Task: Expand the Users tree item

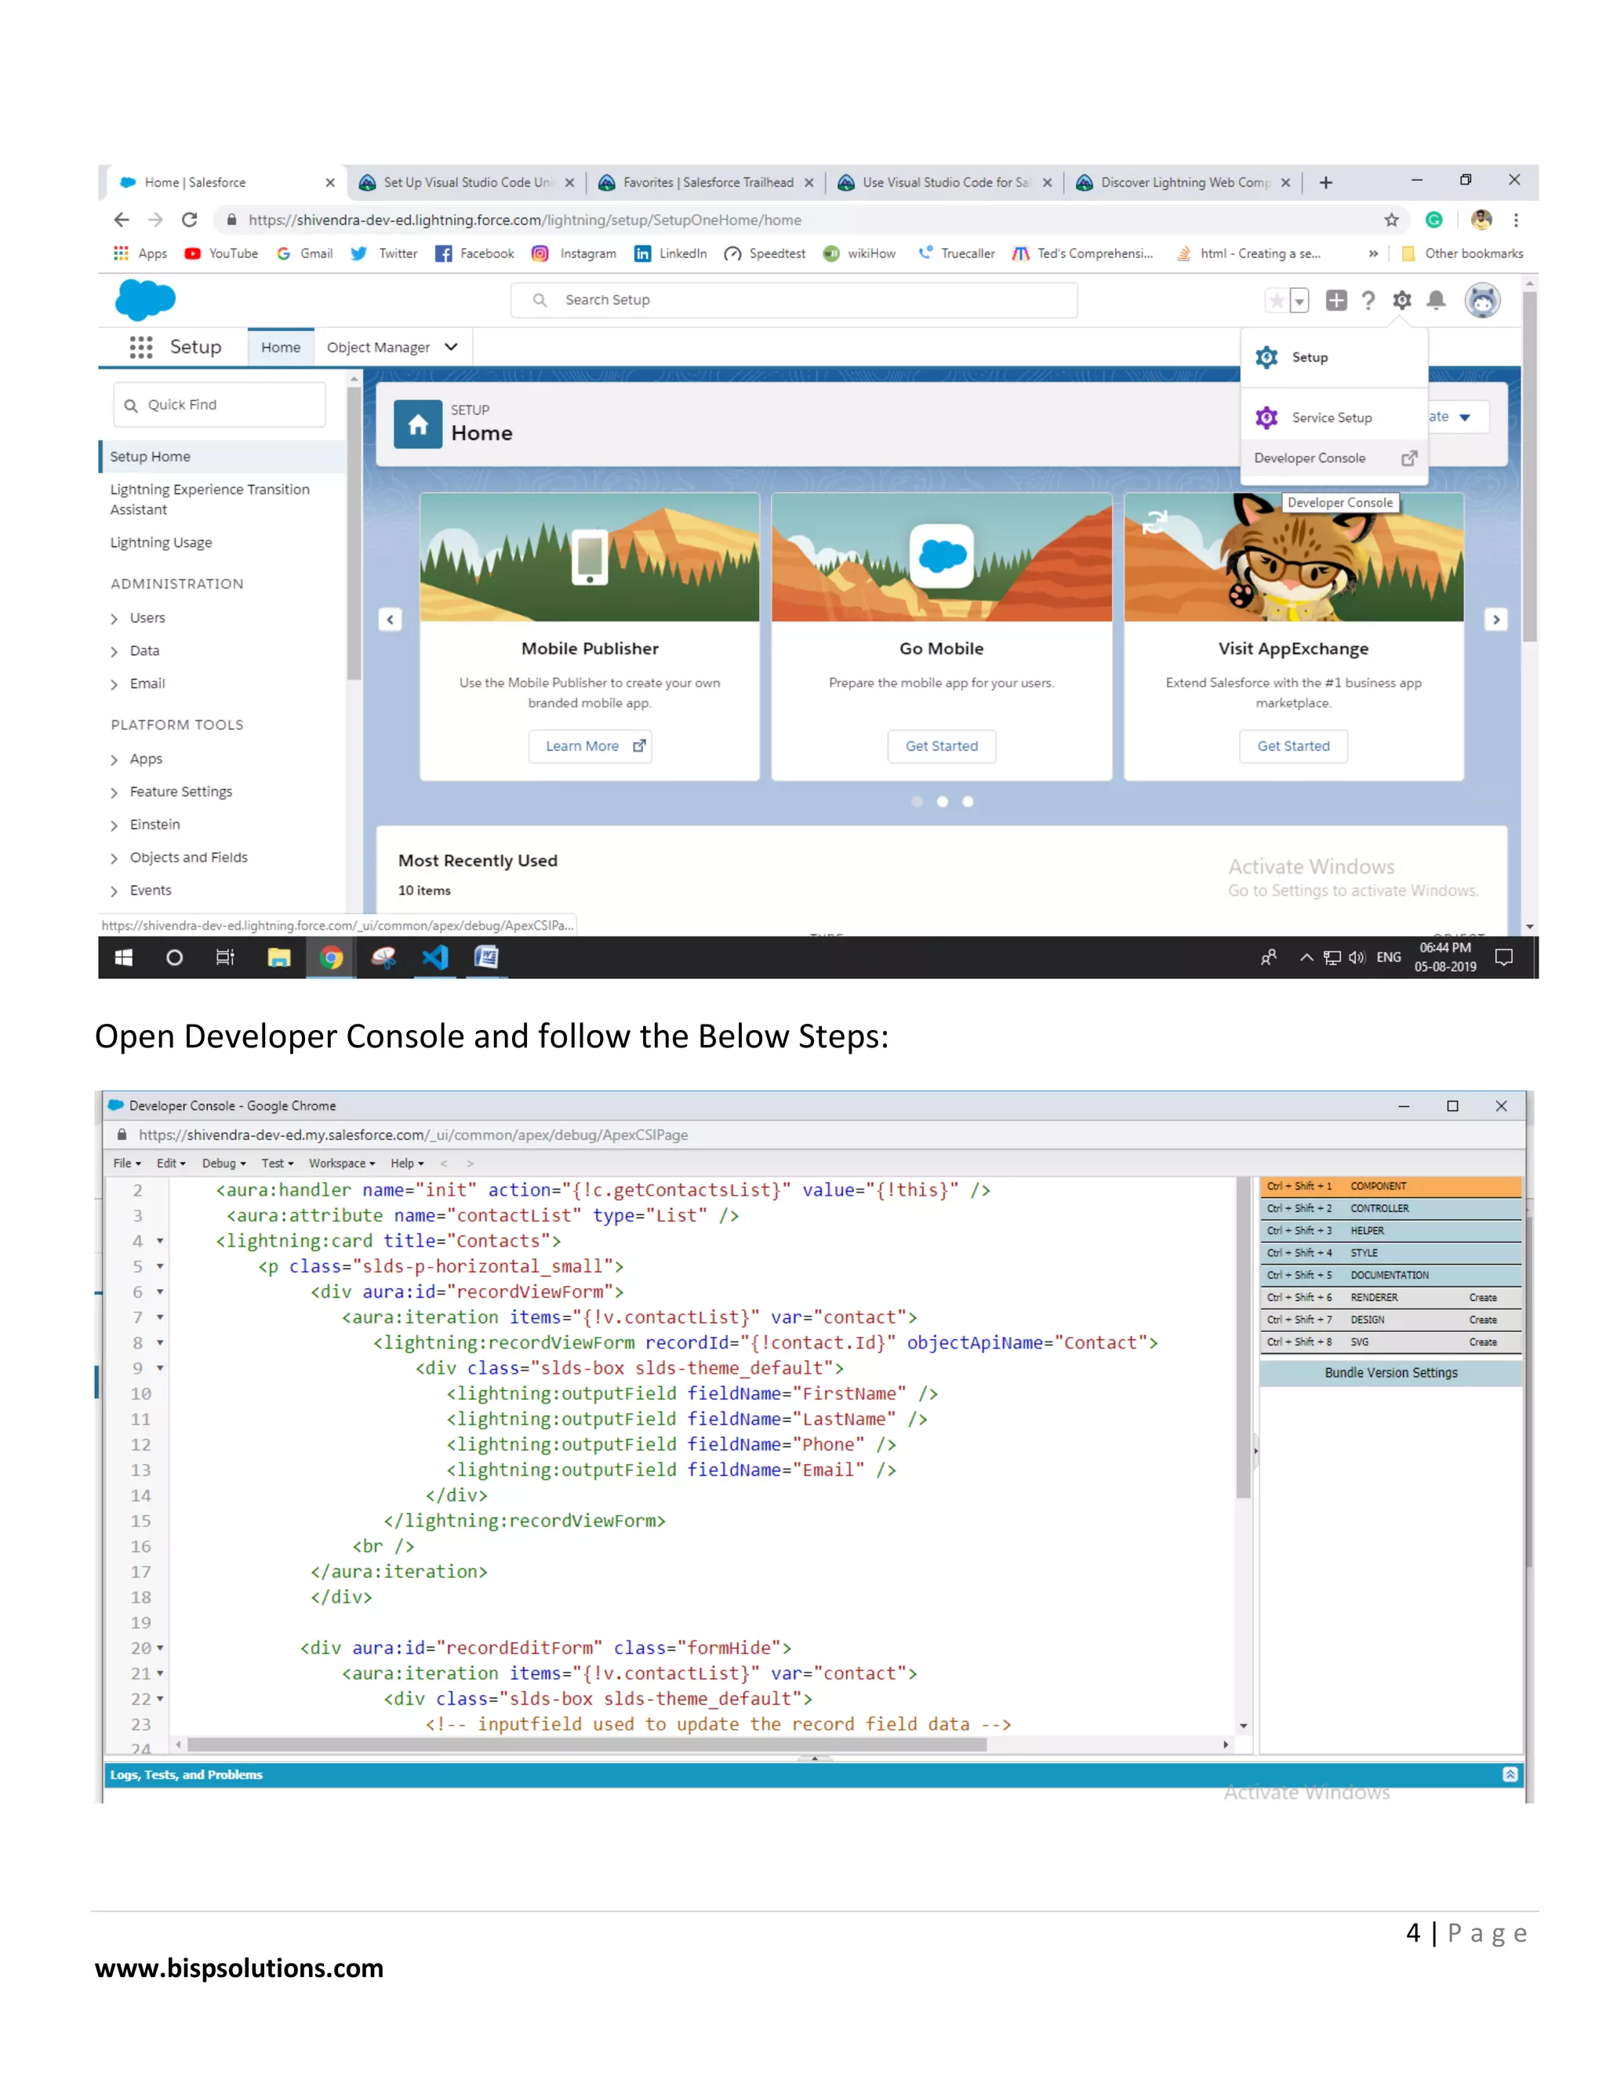Action: 114,619
